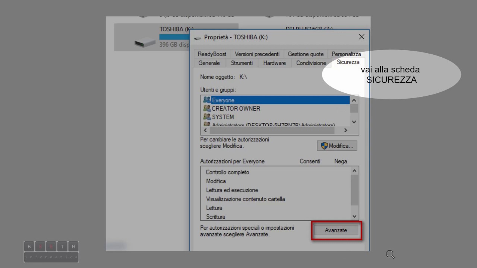
Task: Open the Generale tab
Action: (x=209, y=63)
